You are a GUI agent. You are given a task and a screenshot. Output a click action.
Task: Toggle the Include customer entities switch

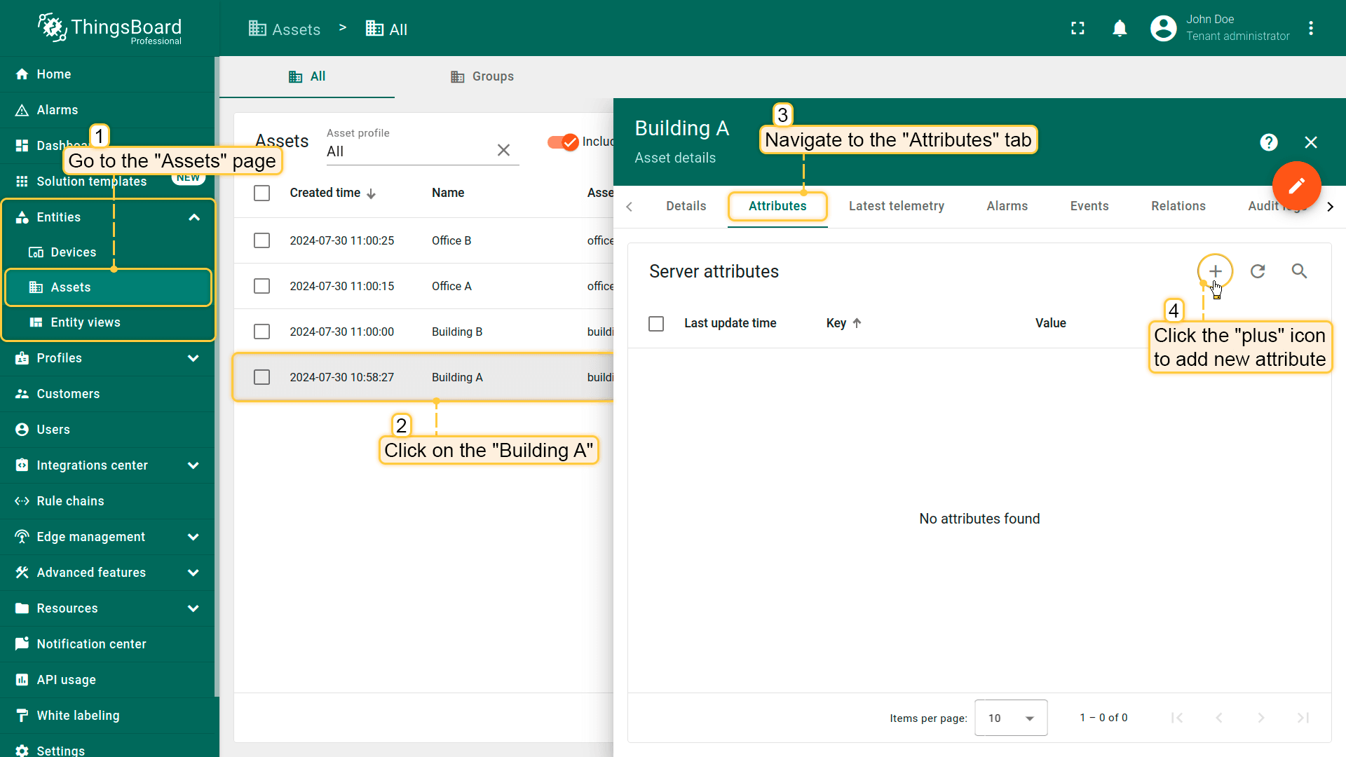pyautogui.click(x=563, y=142)
